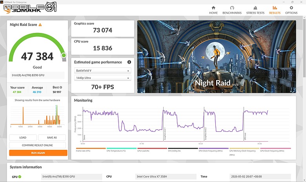
Task: Click COMPARE RESULT ONLINE button
Action: 37,145
